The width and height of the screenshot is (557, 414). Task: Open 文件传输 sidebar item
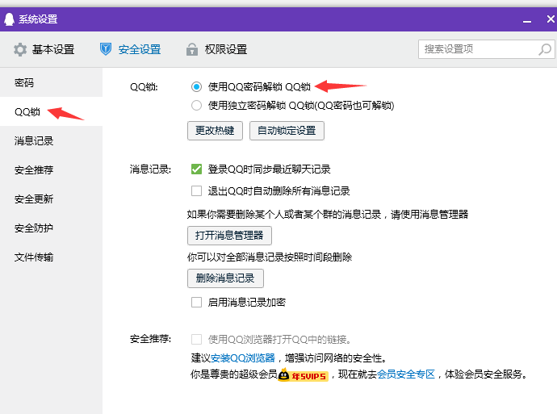pos(51,257)
